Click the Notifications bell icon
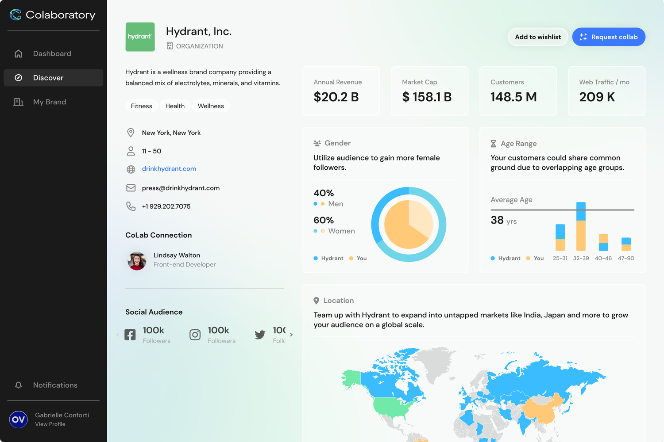This screenshot has width=664, height=442. pos(19,385)
